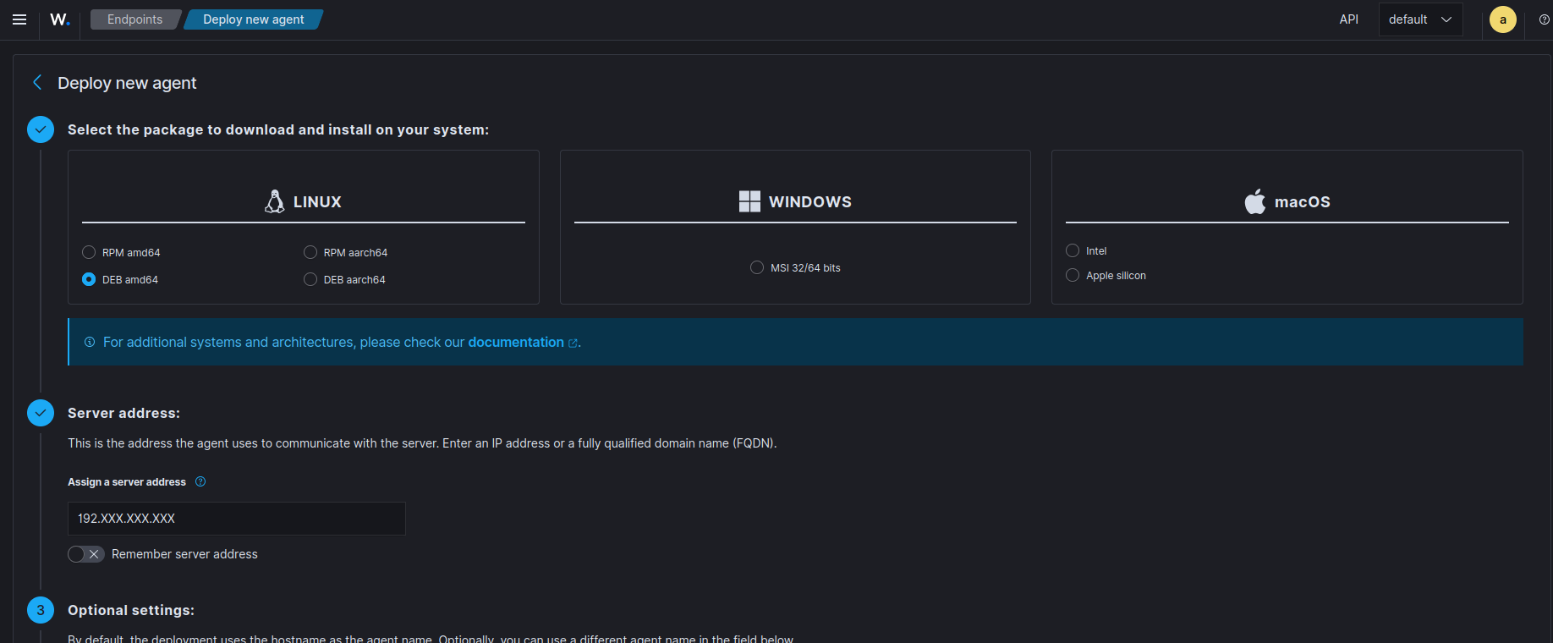Click the Server address heading

coord(123,413)
